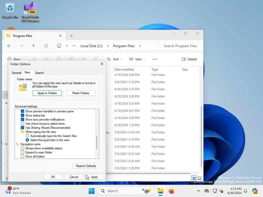
Task: Go up one folder level
Action: (x=34, y=46)
